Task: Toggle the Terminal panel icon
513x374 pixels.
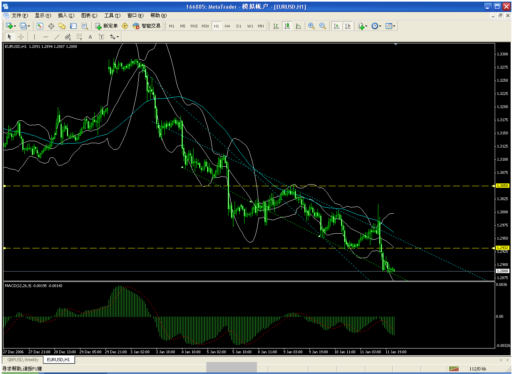Action: pos(73,26)
